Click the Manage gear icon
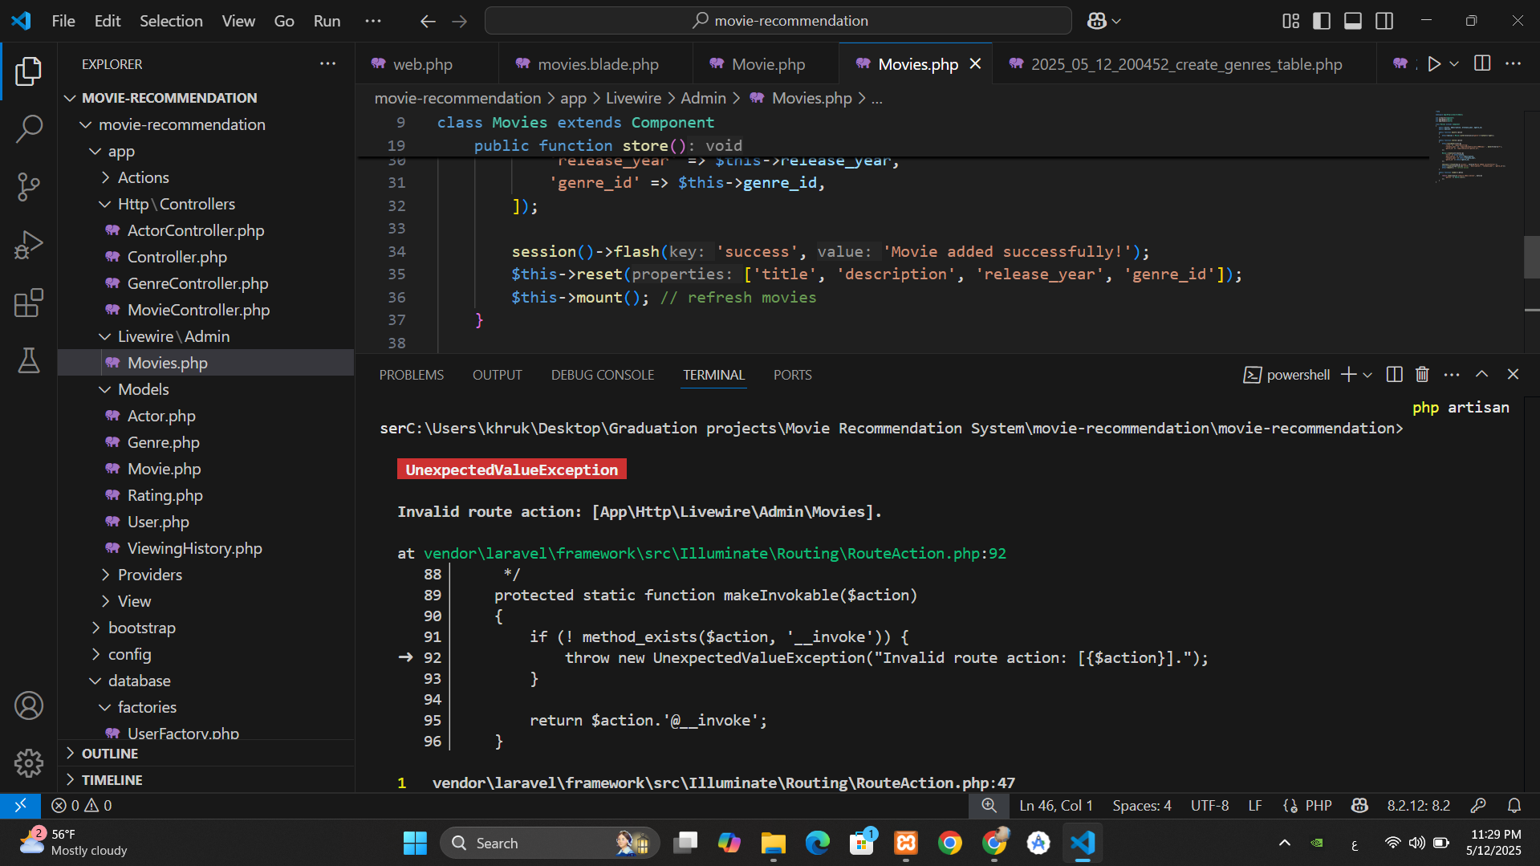 click(x=29, y=762)
